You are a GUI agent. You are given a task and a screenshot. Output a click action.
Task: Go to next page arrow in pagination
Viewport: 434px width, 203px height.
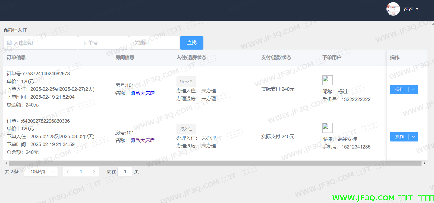coord(94,172)
